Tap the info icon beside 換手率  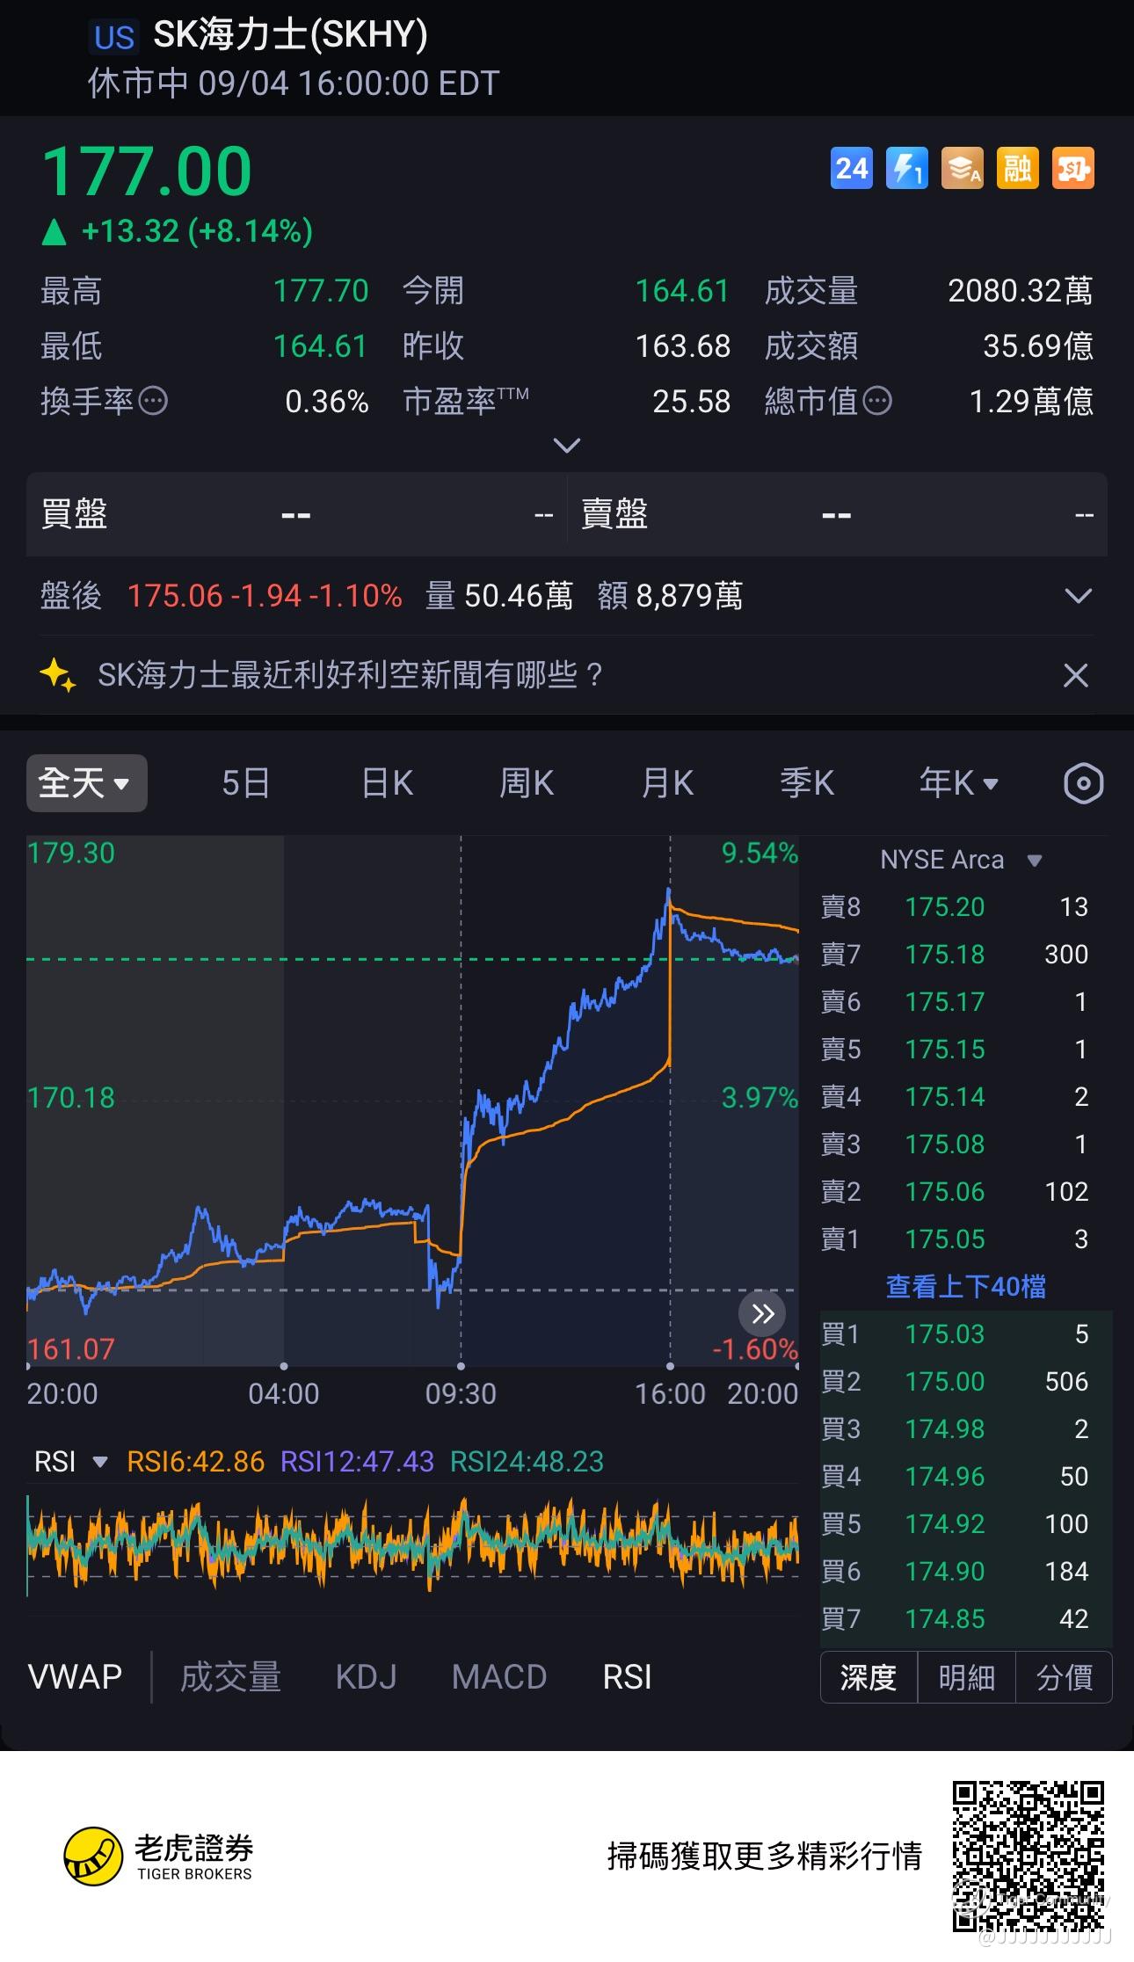click(x=154, y=402)
